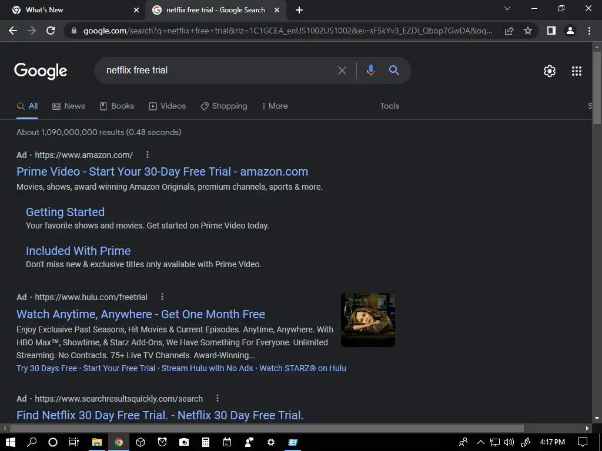Open File Explorer from the taskbar
The height and width of the screenshot is (451, 602).
click(x=97, y=442)
